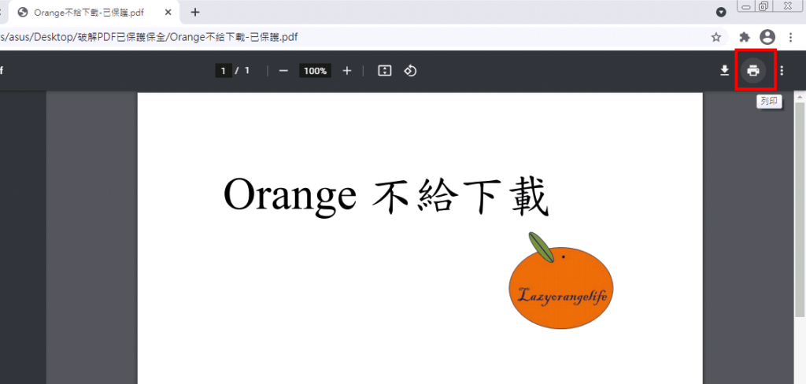Focus the address bar with the file path

coord(354,37)
